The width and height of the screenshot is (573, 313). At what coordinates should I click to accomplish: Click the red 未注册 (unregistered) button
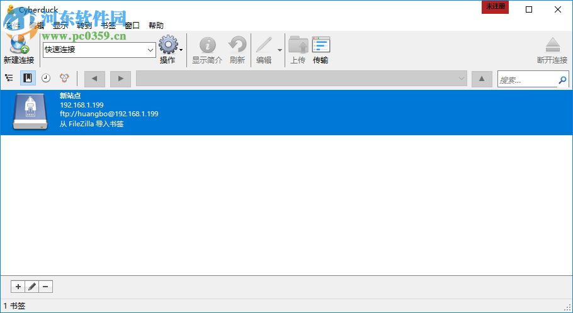pyautogui.click(x=495, y=7)
